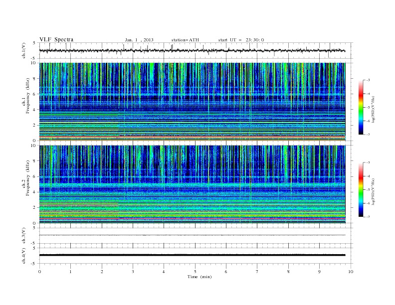The height and width of the screenshot is (305, 395).
Task: Click the "station=ATH" header text
Action: 185,40
